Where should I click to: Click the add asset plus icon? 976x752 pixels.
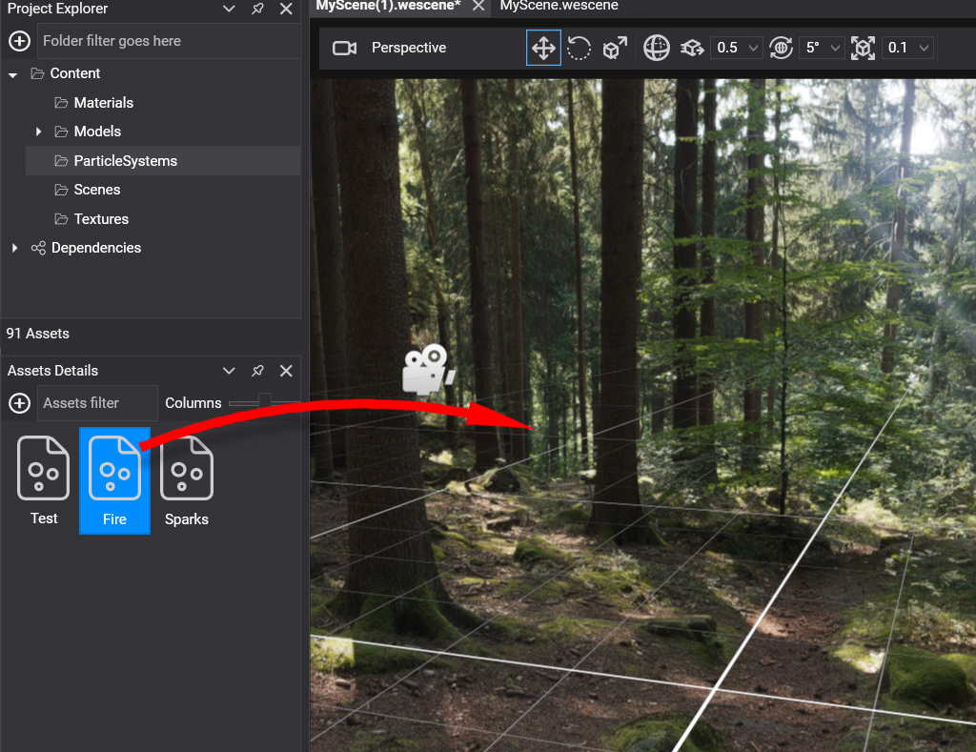19,403
